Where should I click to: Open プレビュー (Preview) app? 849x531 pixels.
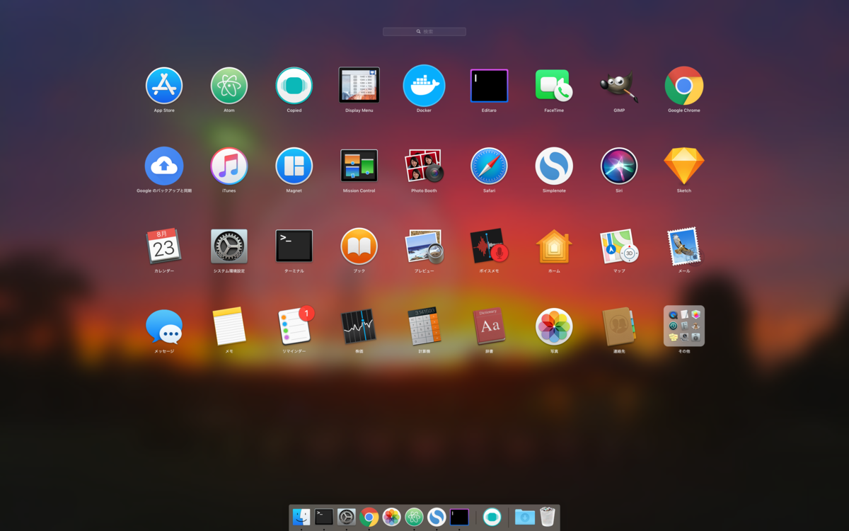coord(424,246)
